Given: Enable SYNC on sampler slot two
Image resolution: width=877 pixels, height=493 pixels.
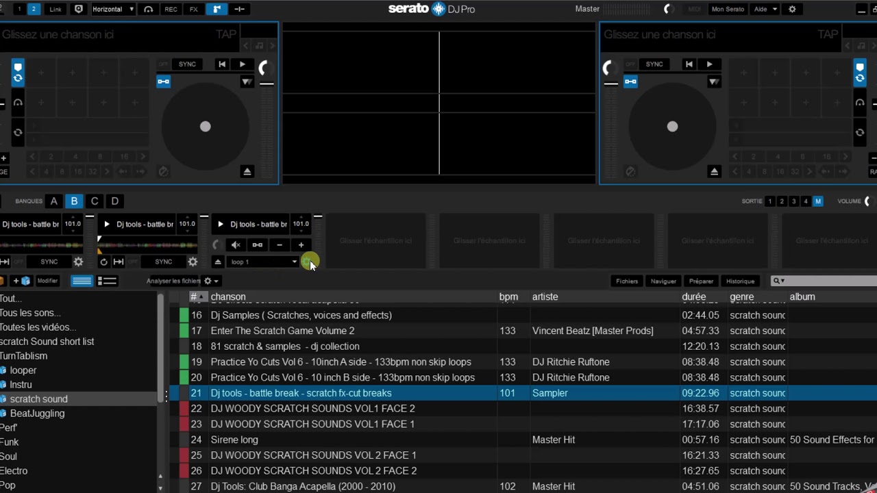Looking at the screenshot, I should [x=163, y=262].
